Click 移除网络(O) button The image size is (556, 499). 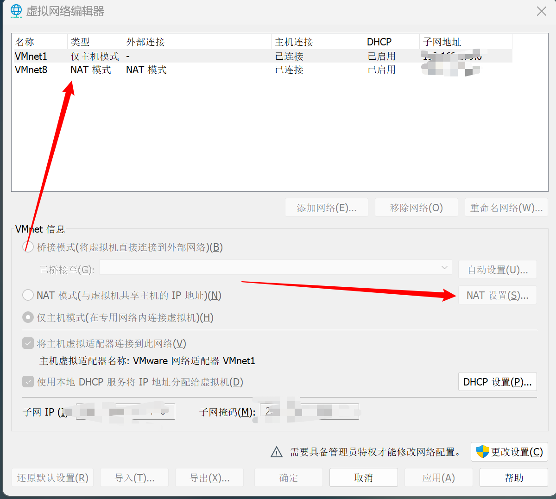417,208
